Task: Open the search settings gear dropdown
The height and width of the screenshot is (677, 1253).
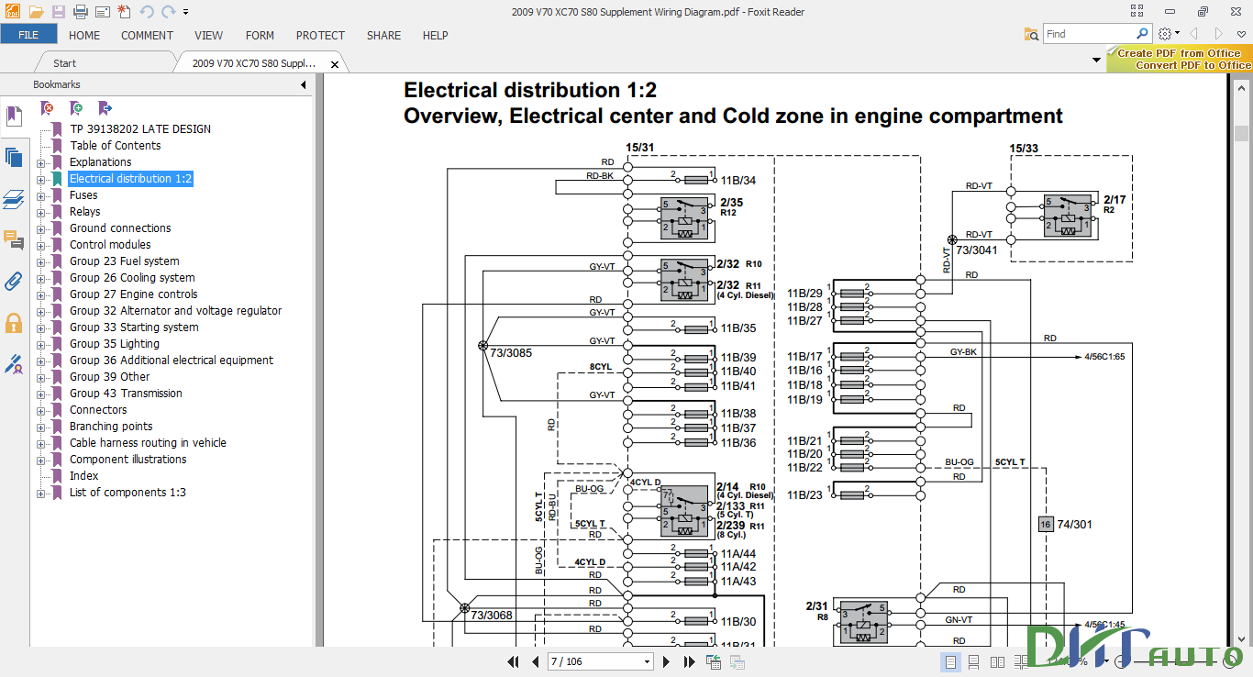Action: click(1169, 34)
